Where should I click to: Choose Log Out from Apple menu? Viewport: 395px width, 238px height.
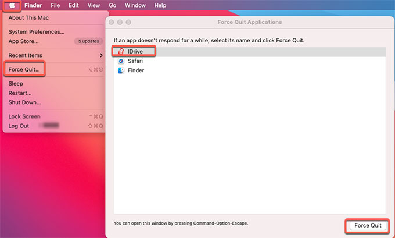coord(19,126)
